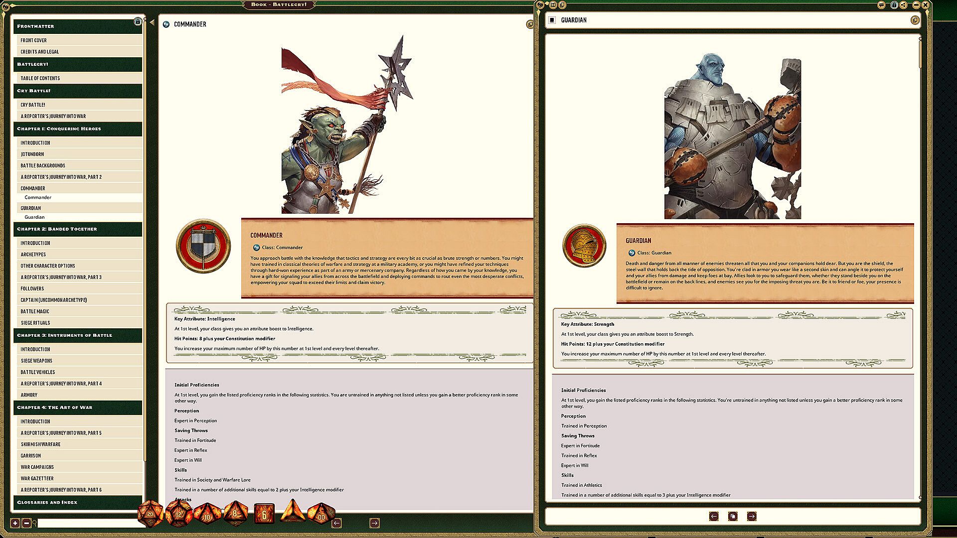Select Siege Weapons in the index
Screen dimensions: 957x538
[x=36, y=361]
